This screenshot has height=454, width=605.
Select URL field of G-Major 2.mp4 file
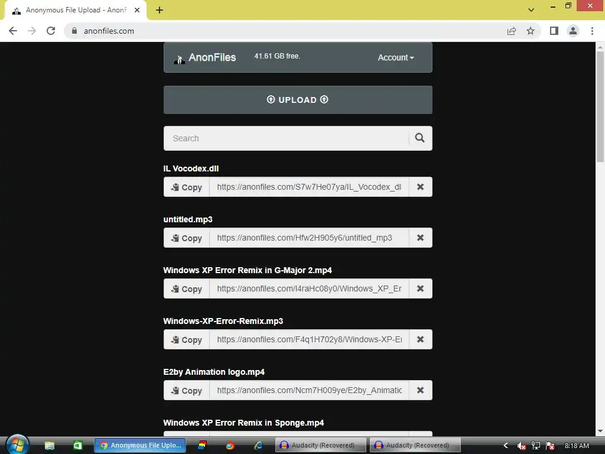coord(309,288)
